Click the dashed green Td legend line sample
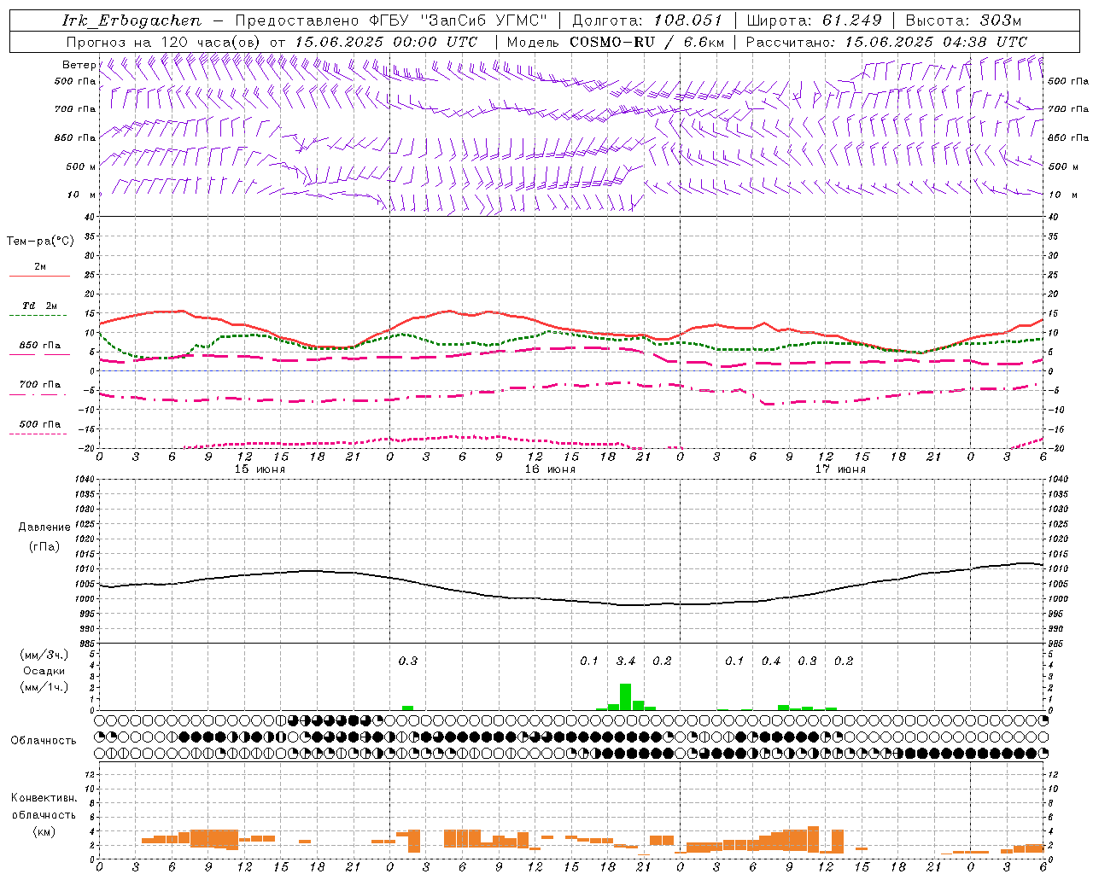The image size is (1093, 874). (x=39, y=315)
